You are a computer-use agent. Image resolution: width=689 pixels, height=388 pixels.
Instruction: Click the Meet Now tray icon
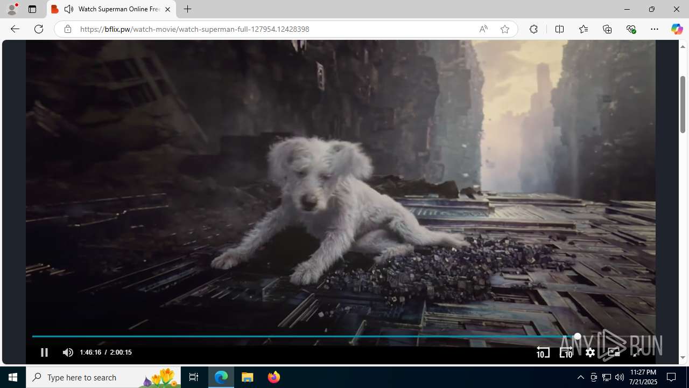pos(594,377)
